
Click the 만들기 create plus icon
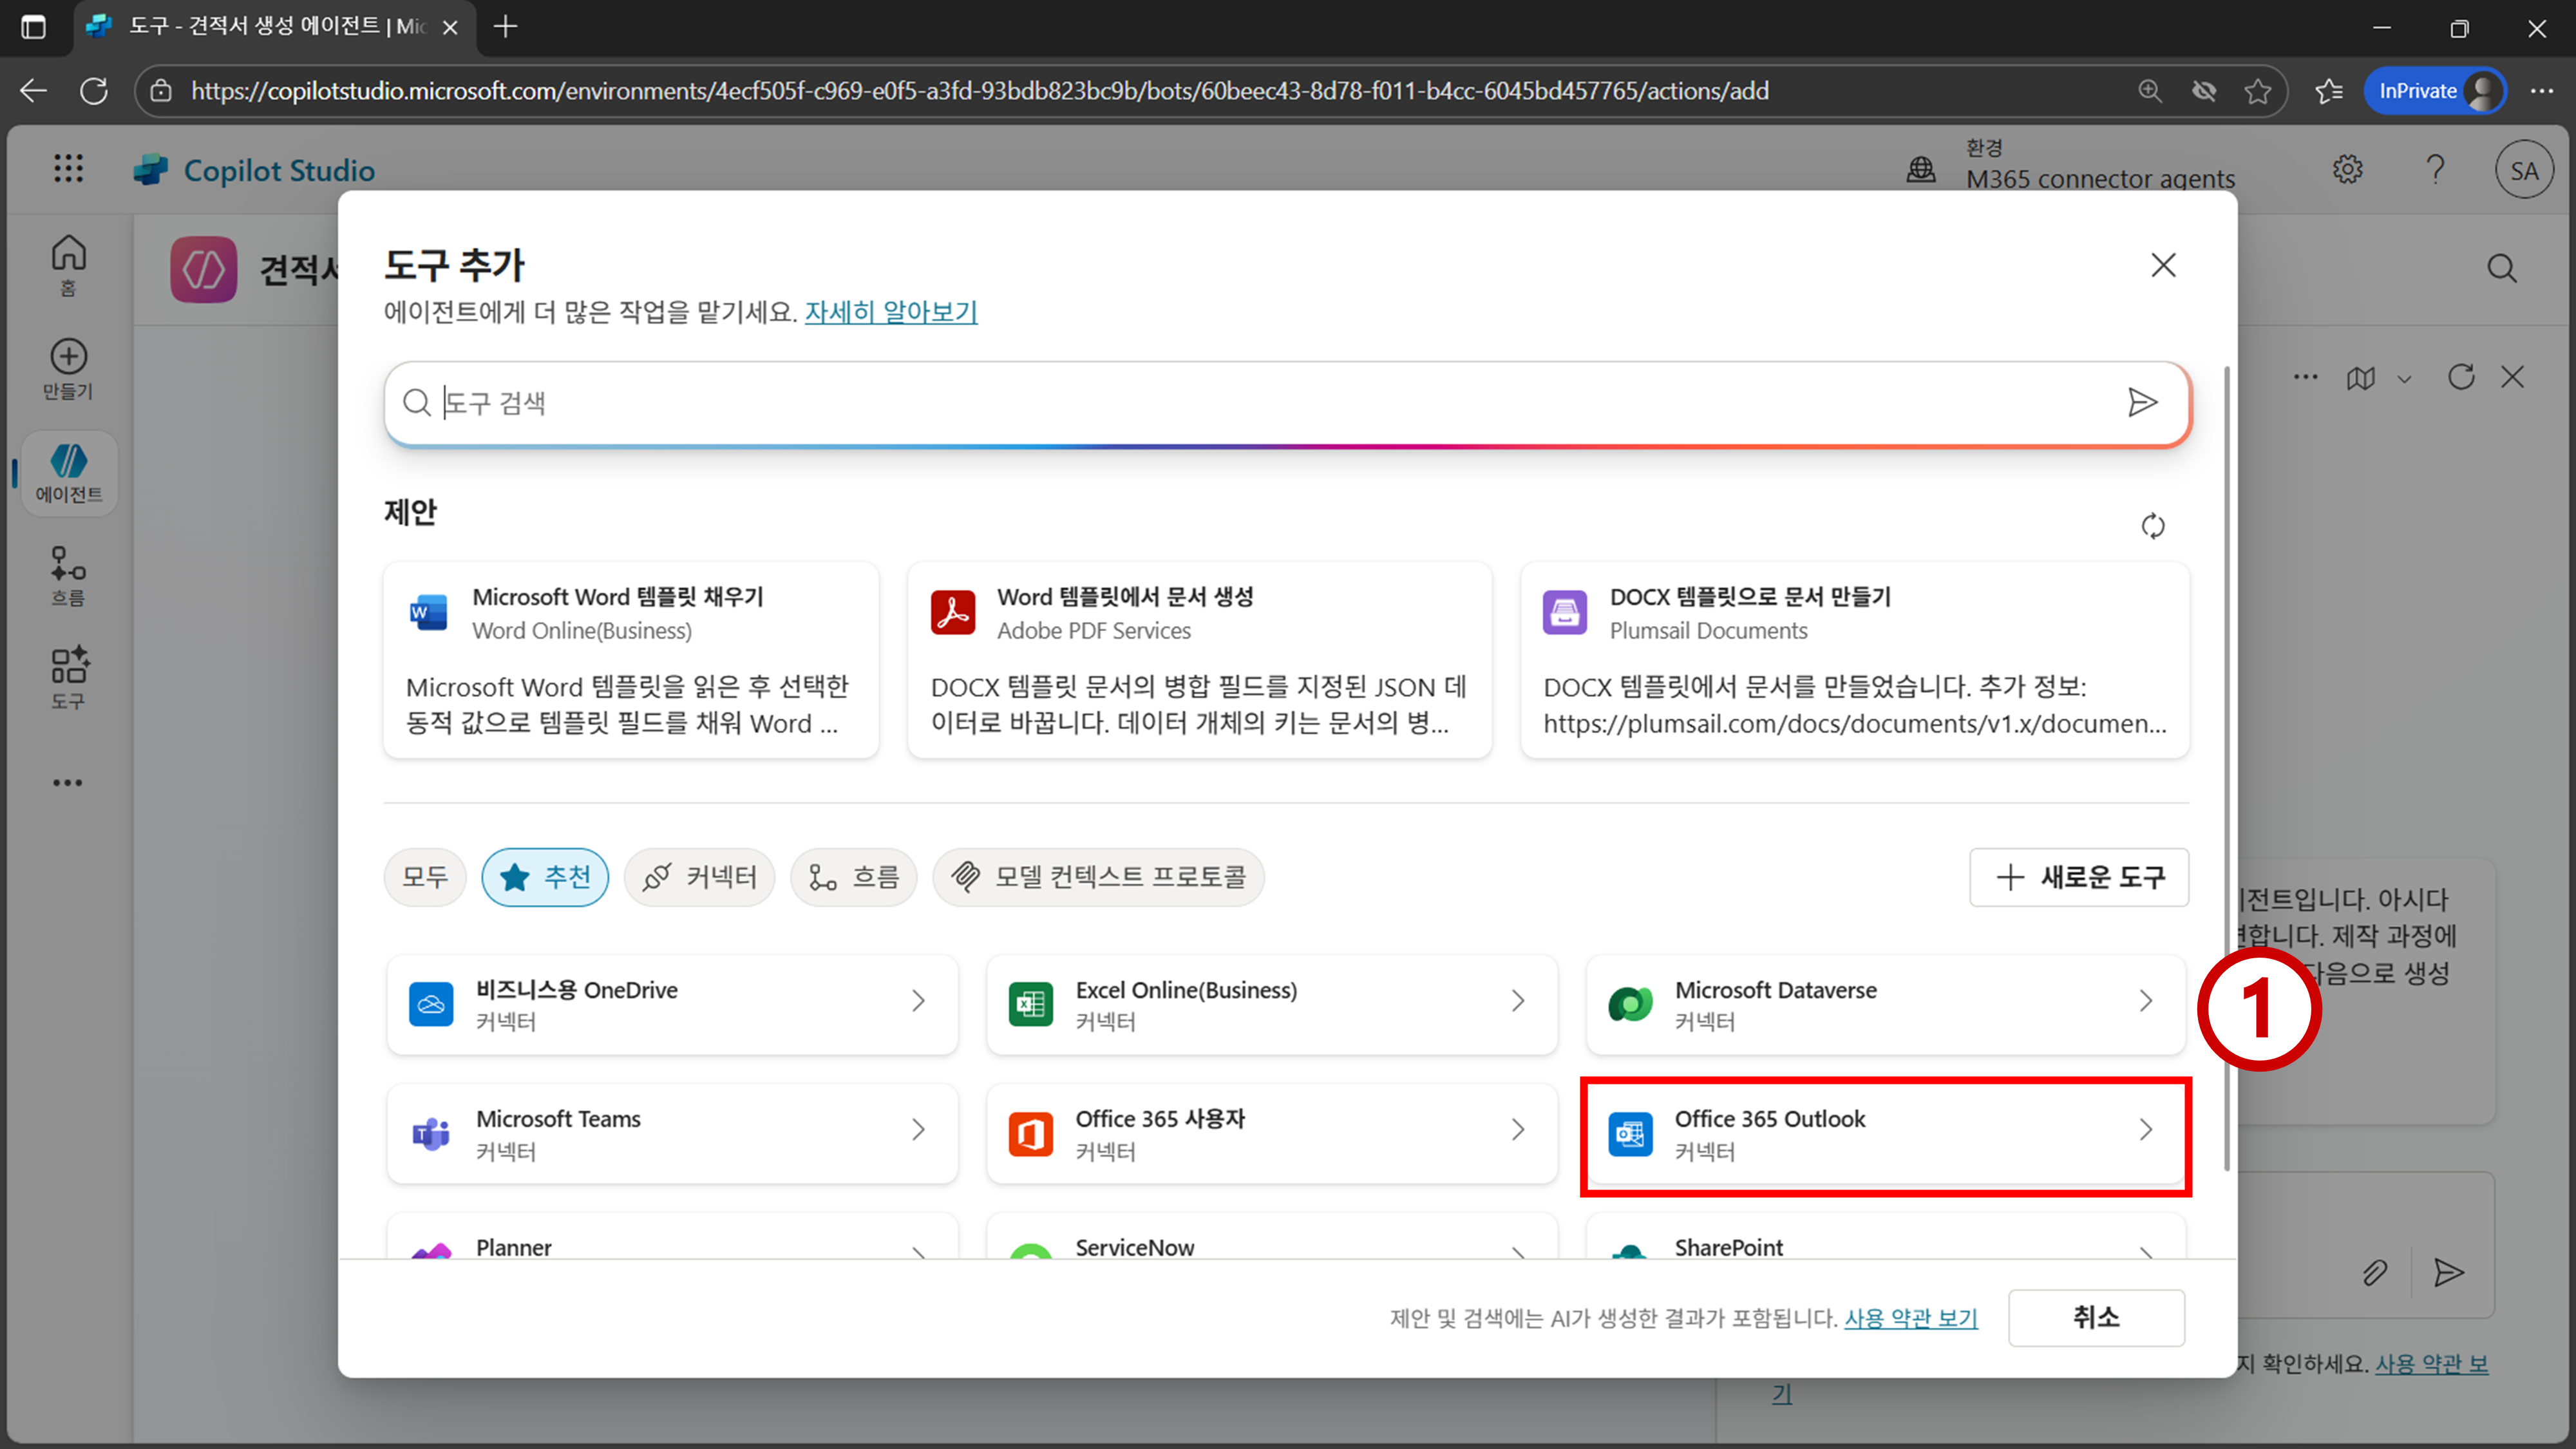pyautogui.click(x=68, y=368)
